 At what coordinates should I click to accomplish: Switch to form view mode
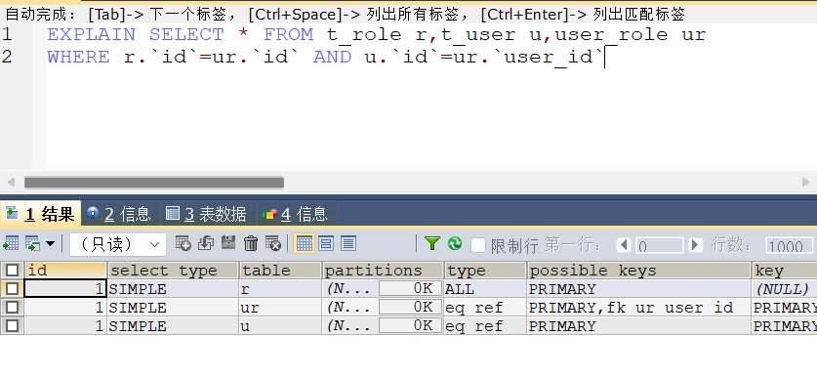pos(326,243)
